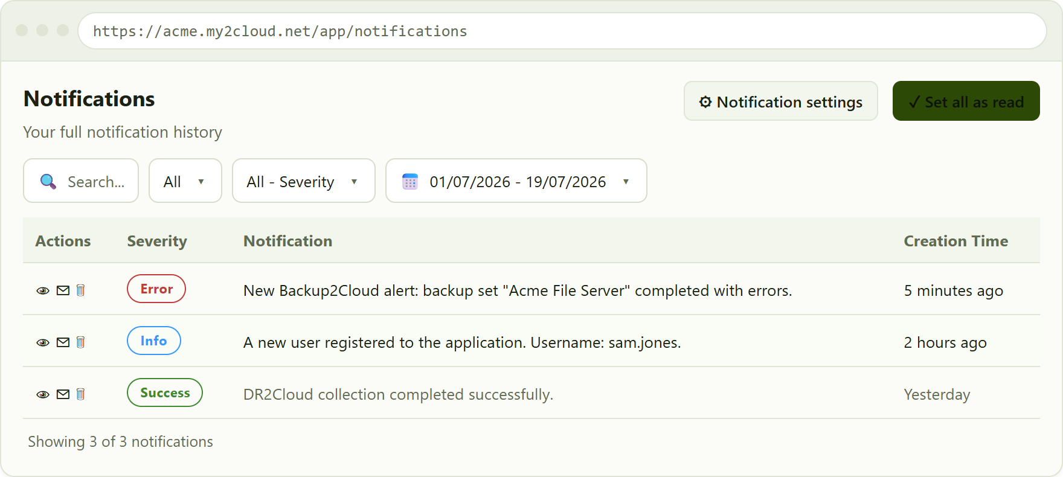View the Acme File Server error notification via eye icon

click(x=43, y=291)
